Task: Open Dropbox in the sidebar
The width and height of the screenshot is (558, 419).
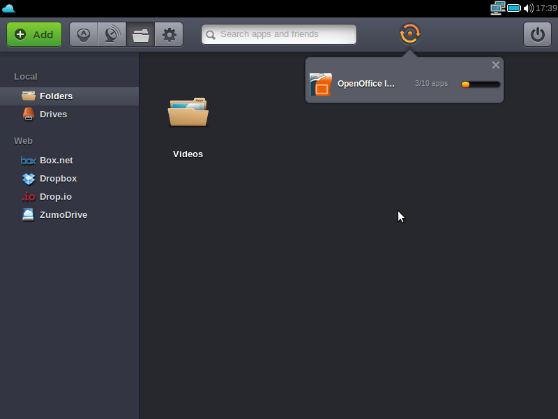Action: click(58, 179)
